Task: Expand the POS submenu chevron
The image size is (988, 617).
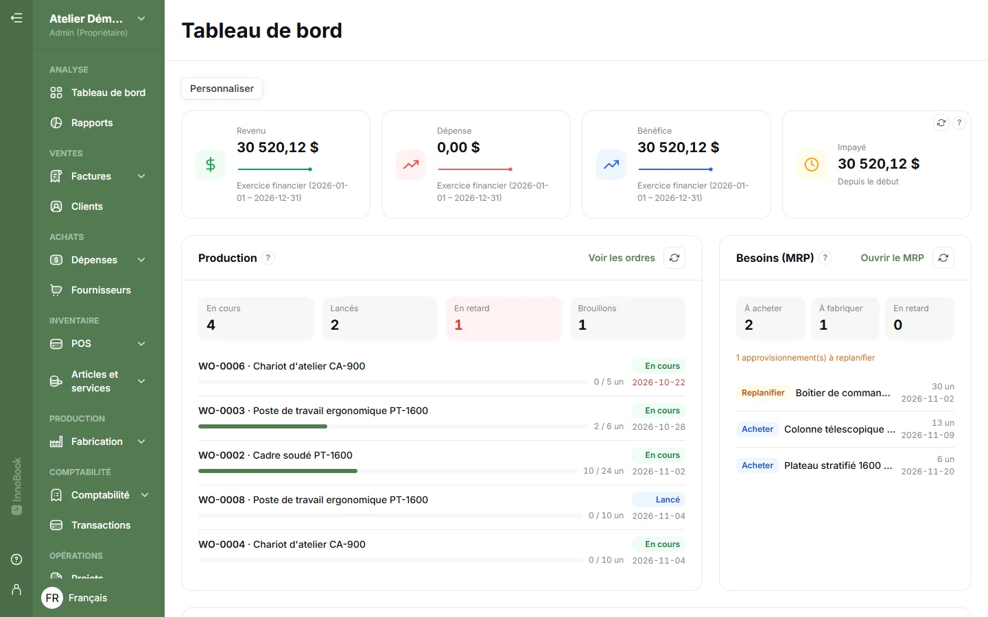Action: pyautogui.click(x=141, y=343)
